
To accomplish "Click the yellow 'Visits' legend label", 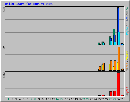I will [127, 55].
